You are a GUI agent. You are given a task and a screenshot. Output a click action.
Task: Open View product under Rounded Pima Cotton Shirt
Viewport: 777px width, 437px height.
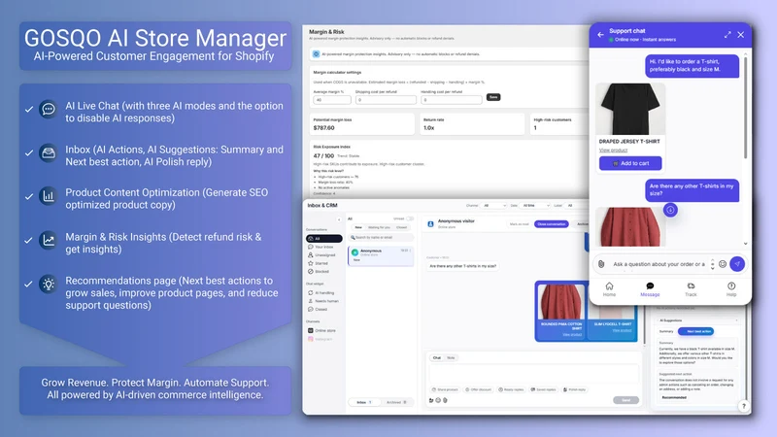[x=572, y=335]
